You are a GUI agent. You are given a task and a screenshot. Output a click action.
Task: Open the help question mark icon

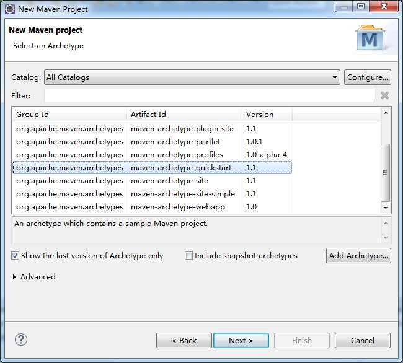(21, 340)
